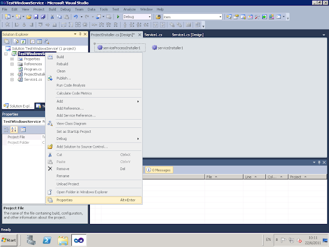Click the Open File toolbar icon
This screenshot has width=329, height=247.
pos(29,17)
